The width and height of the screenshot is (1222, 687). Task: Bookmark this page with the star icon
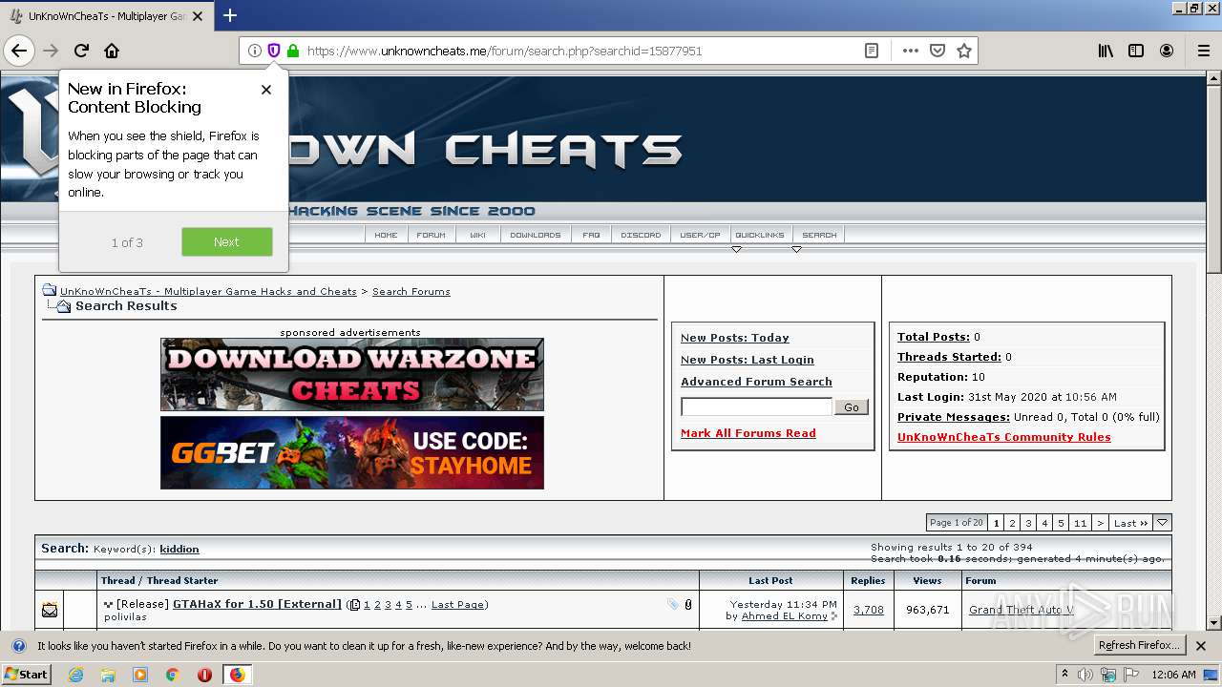964,51
